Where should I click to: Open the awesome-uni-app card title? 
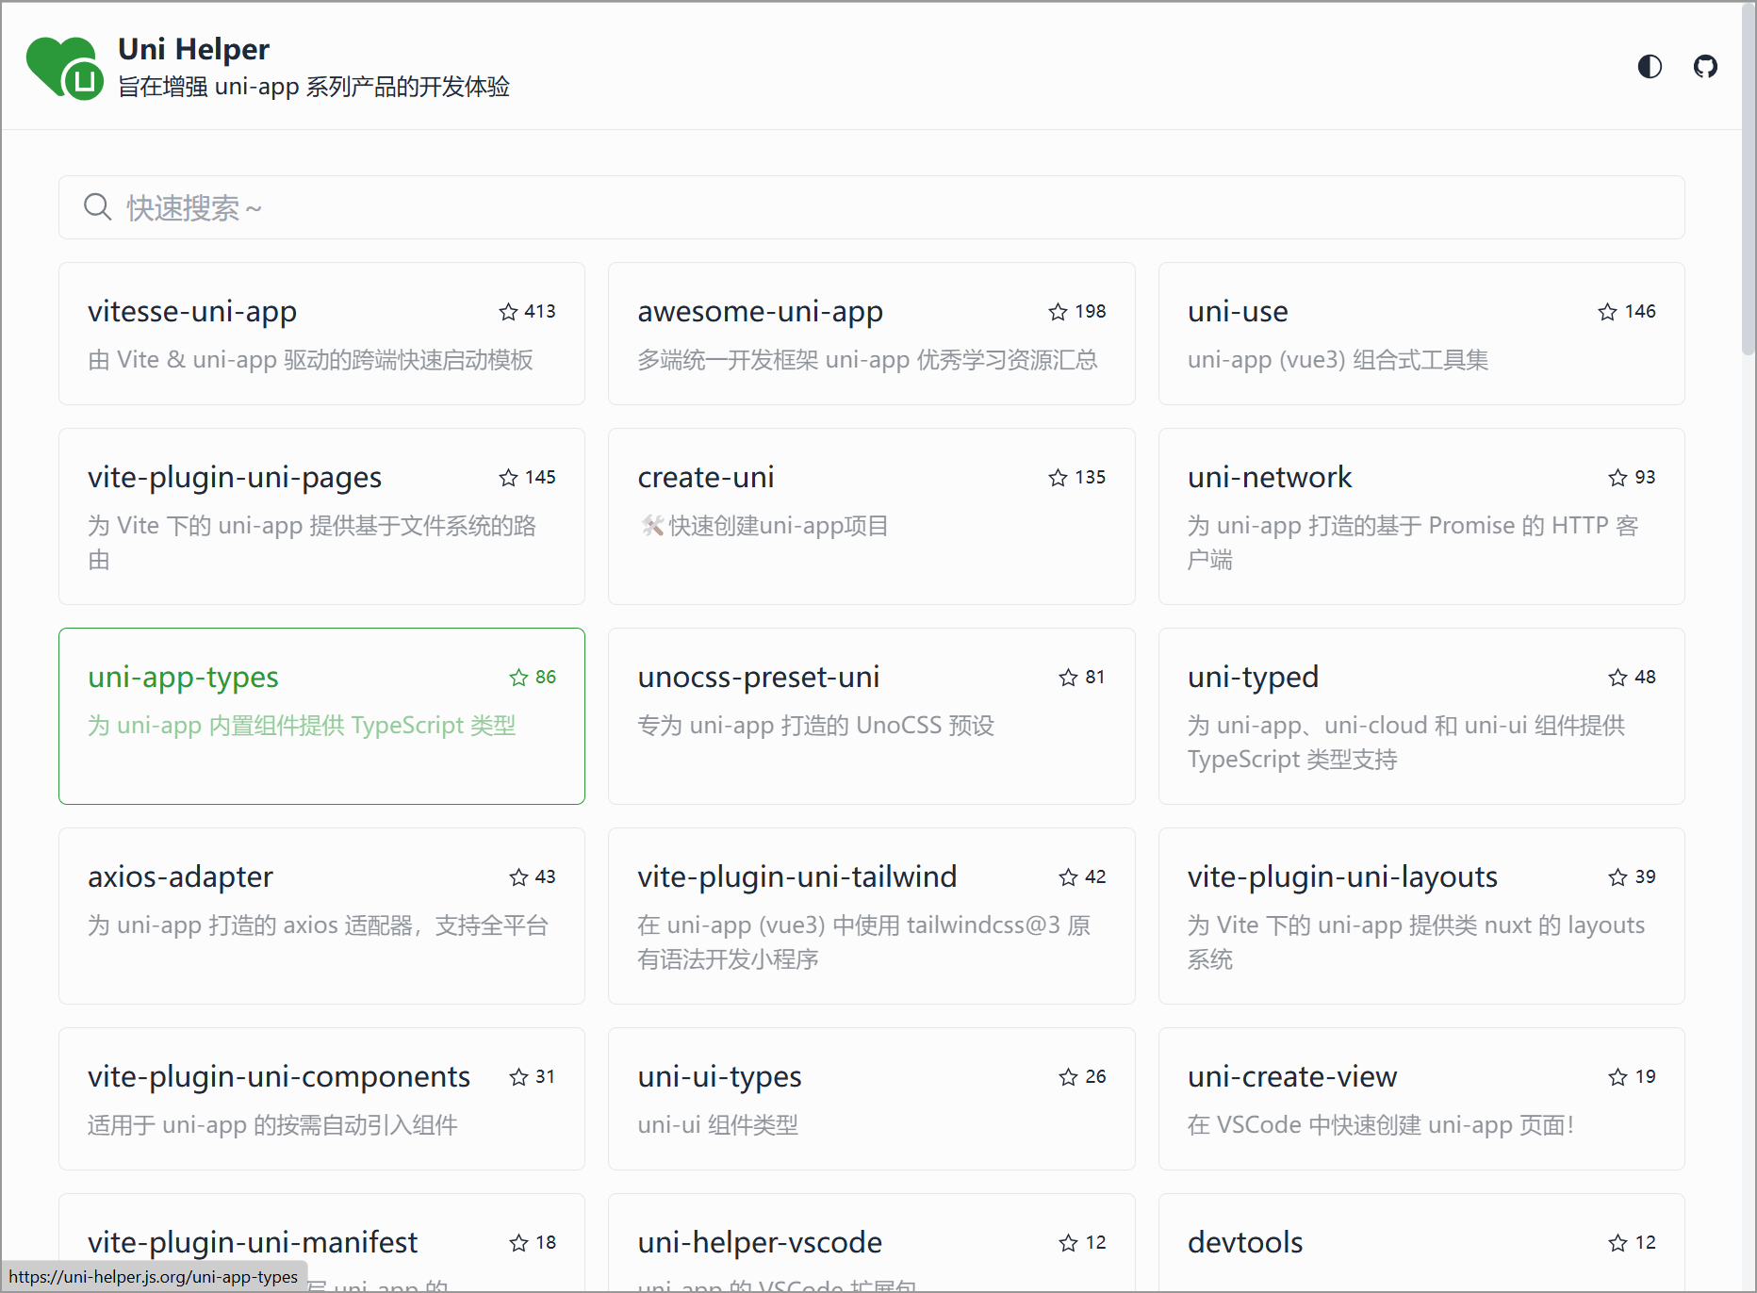tap(760, 311)
